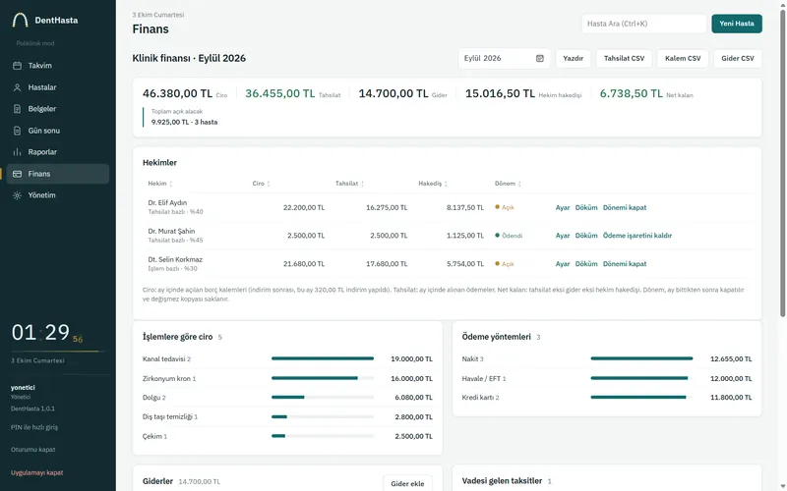This screenshot has height=491, width=787.
Task: Export Gider CSV
Action: pos(737,59)
